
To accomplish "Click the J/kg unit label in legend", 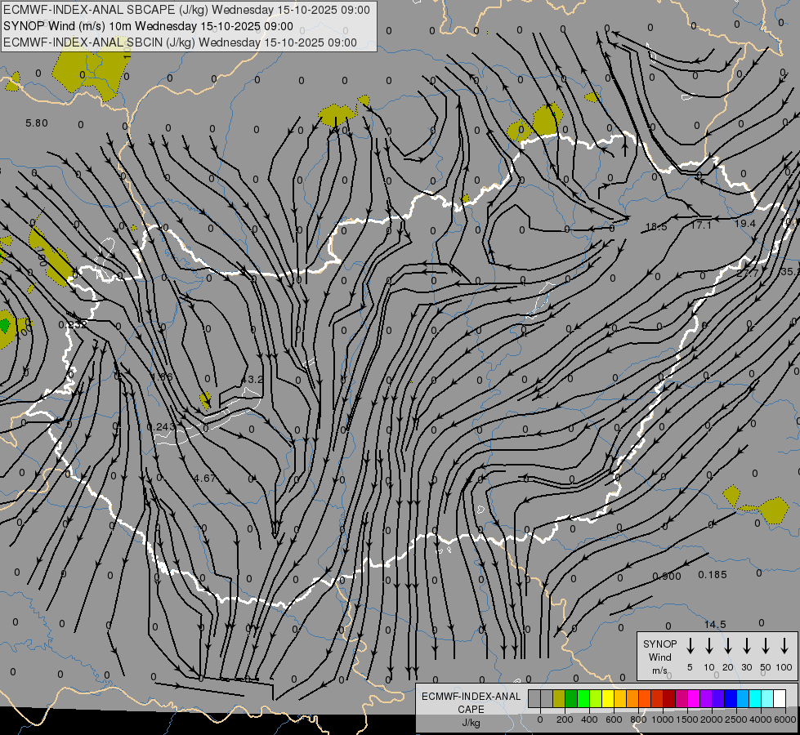I will click(x=471, y=723).
